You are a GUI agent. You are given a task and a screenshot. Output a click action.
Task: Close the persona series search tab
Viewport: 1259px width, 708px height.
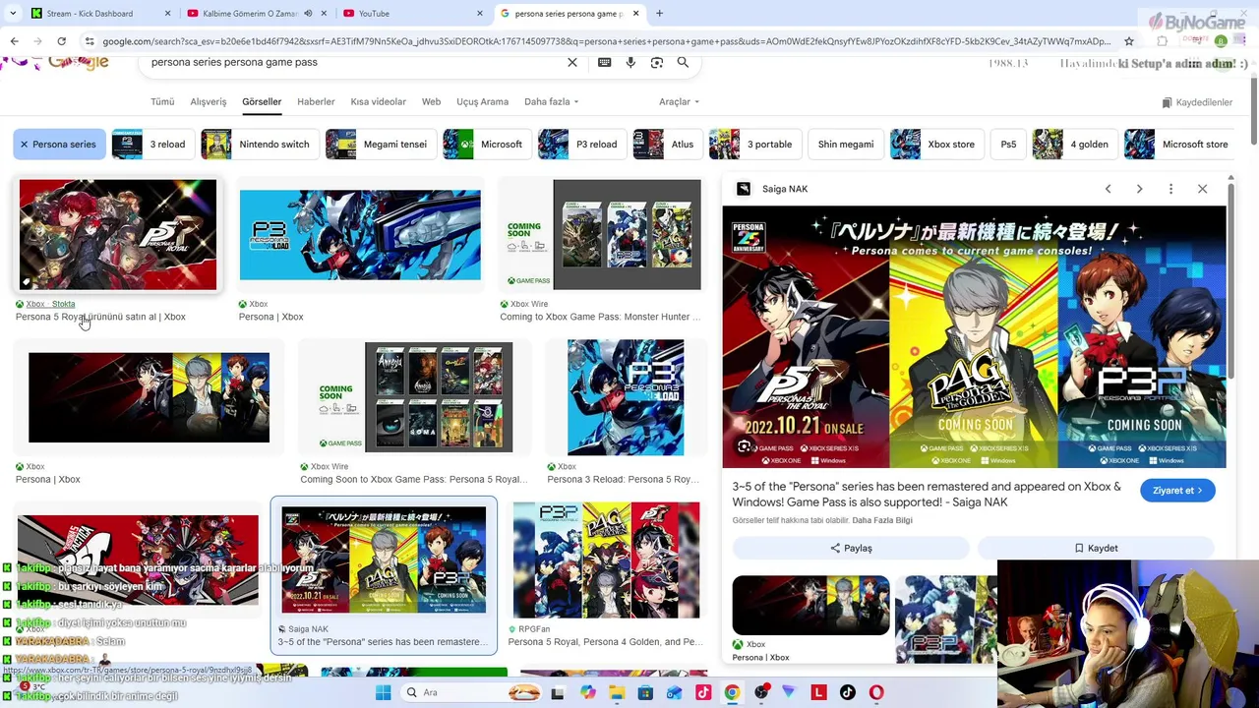pos(636,14)
